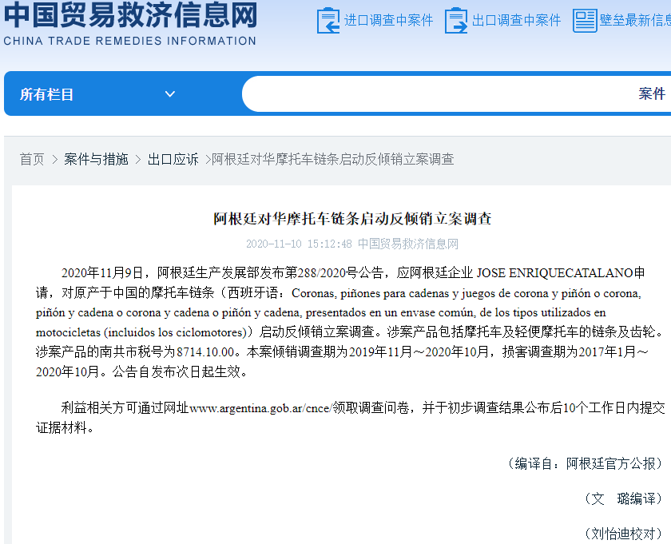The height and width of the screenshot is (544, 671).
Task: Open the 所有栏目 dropdown chevron
Action: pyautogui.click(x=169, y=93)
